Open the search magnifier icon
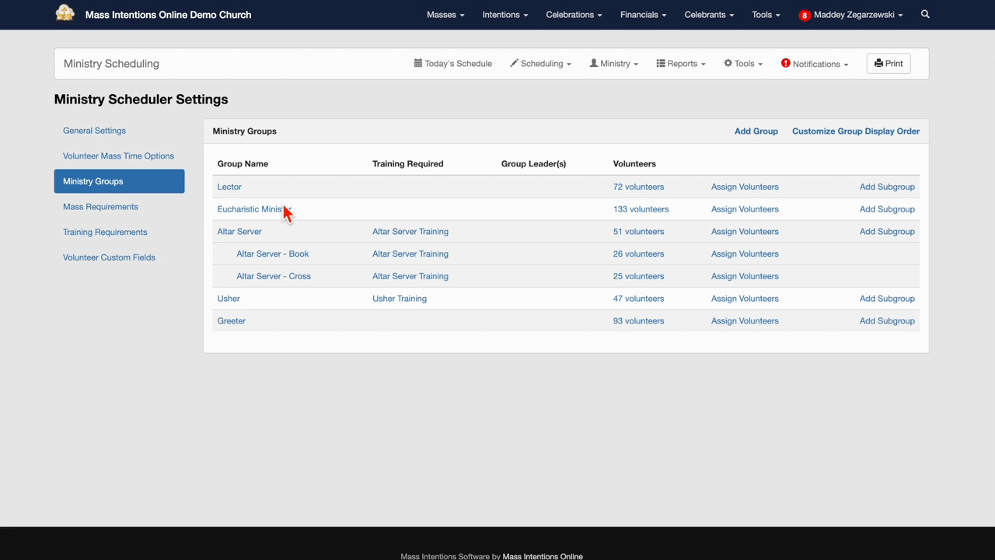The height and width of the screenshot is (560, 995). tap(925, 14)
